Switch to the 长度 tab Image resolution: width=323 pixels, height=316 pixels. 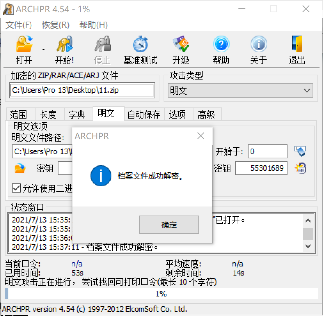(x=50, y=114)
